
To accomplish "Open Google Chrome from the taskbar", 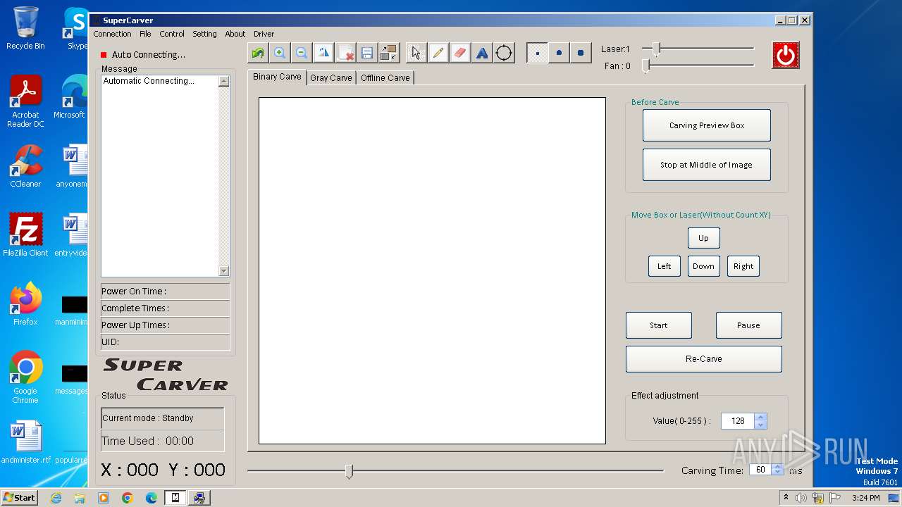I will click(x=128, y=498).
